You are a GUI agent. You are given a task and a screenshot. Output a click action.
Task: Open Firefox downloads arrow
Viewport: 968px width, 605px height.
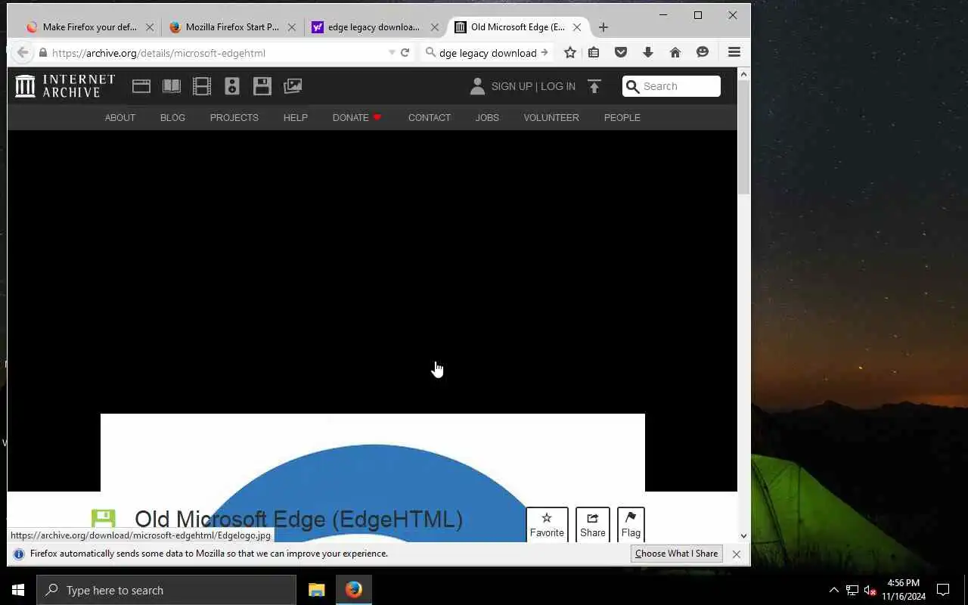pyautogui.click(x=648, y=52)
